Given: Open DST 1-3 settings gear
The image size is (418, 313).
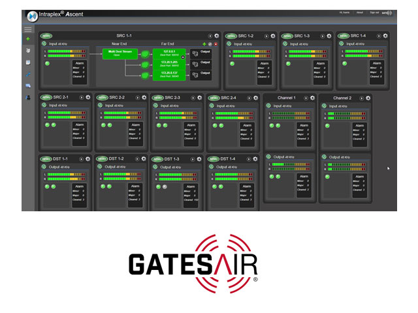Looking at the screenshot, I should (x=199, y=159).
